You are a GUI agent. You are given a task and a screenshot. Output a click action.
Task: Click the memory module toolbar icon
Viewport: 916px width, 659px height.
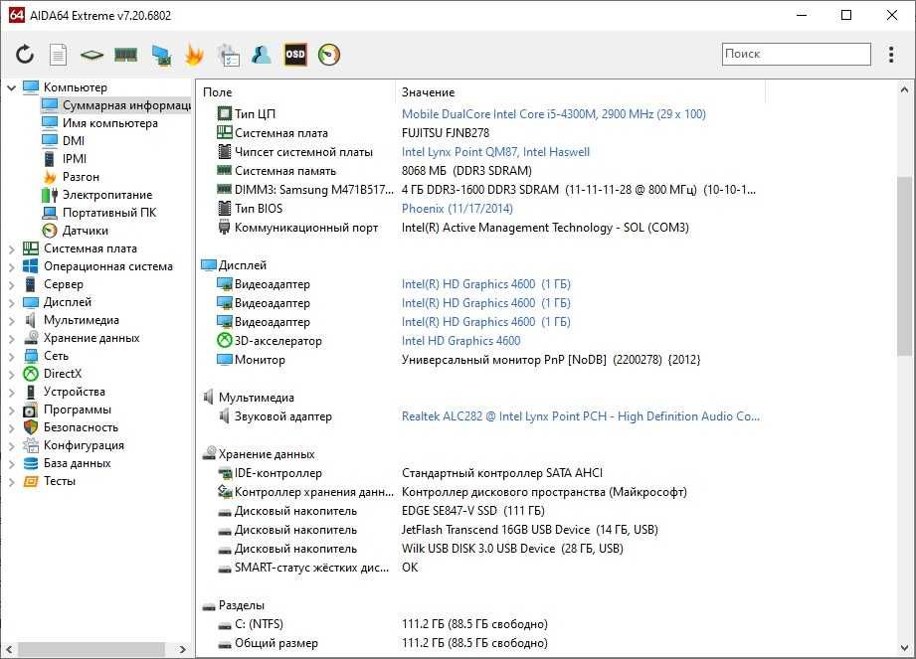pyautogui.click(x=125, y=55)
